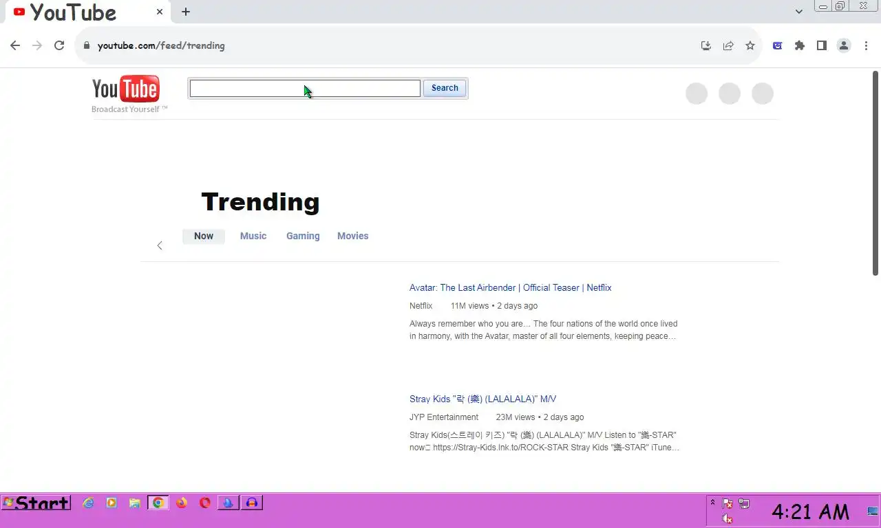Toggle the browser side panel
The image size is (881, 528).
point(821,45)
